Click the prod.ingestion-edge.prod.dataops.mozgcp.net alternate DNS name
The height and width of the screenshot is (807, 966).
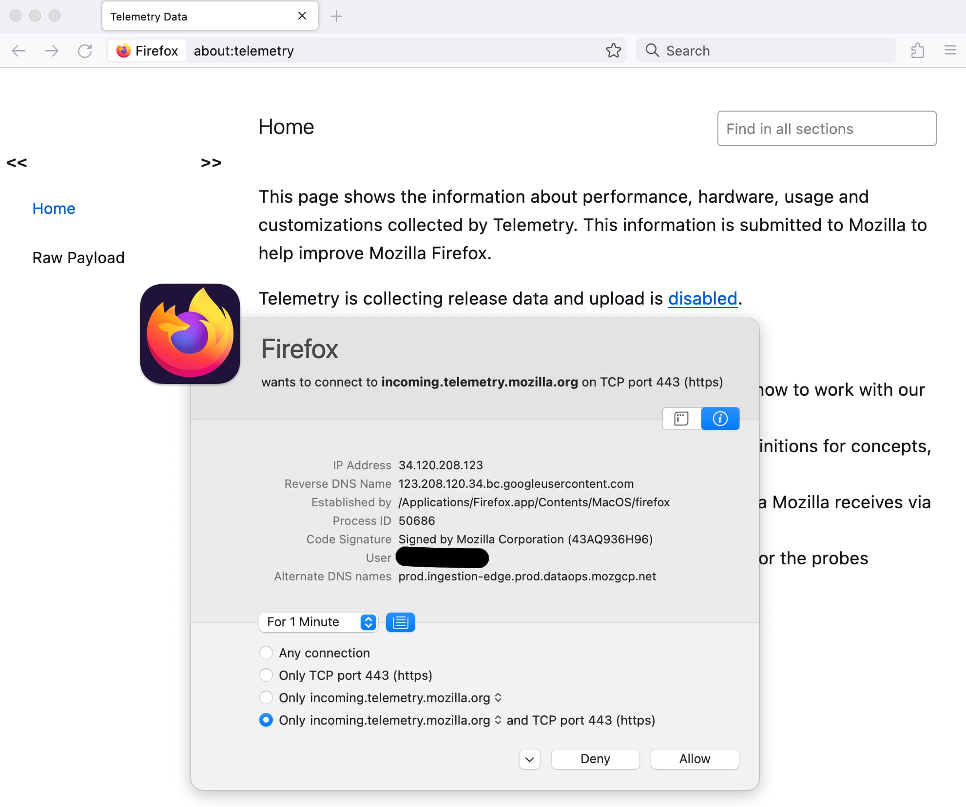(x=527, y=576)
